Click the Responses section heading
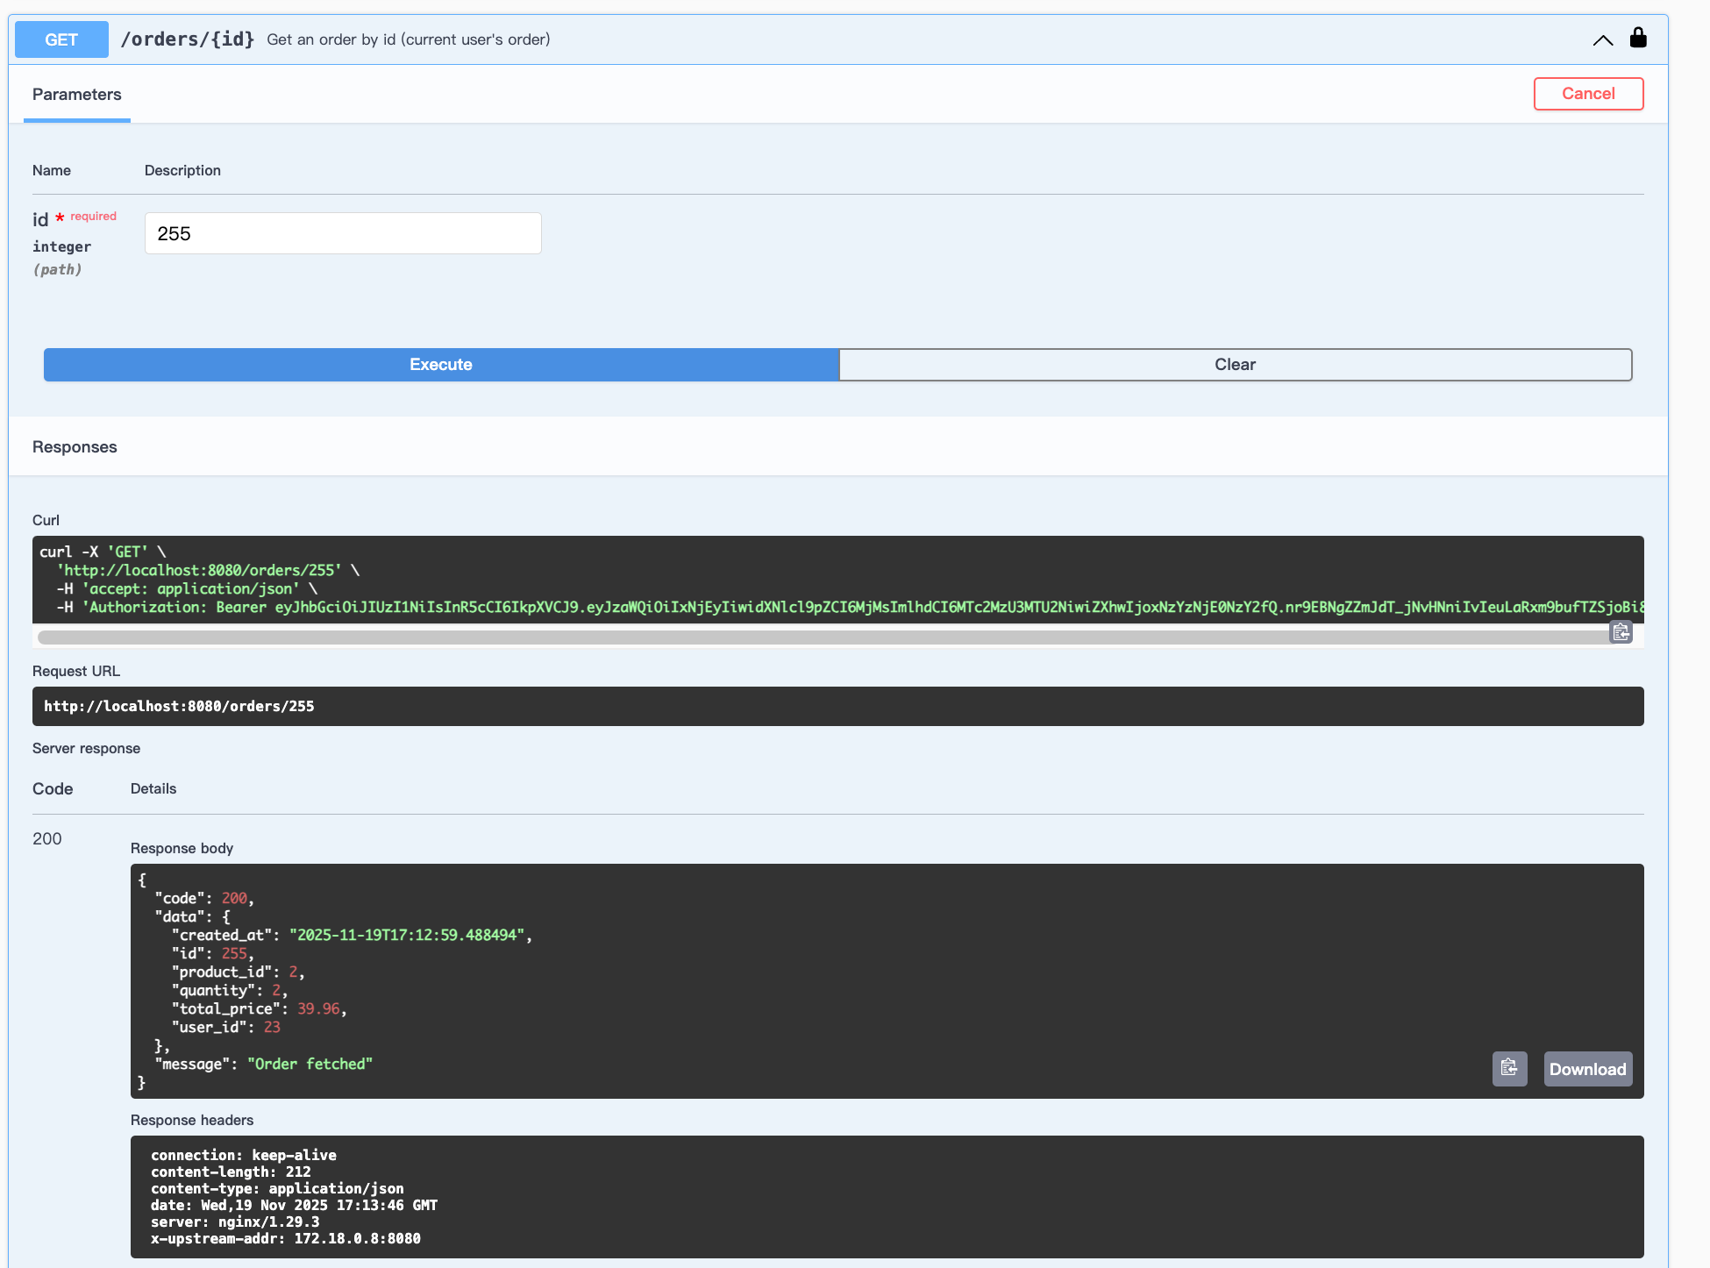This screenshot has width=1710, height=1268. point(75,447)
